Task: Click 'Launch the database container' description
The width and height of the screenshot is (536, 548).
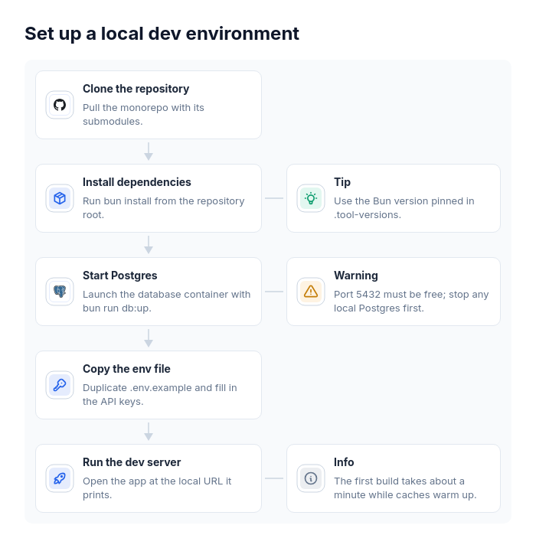Action: 166,302
